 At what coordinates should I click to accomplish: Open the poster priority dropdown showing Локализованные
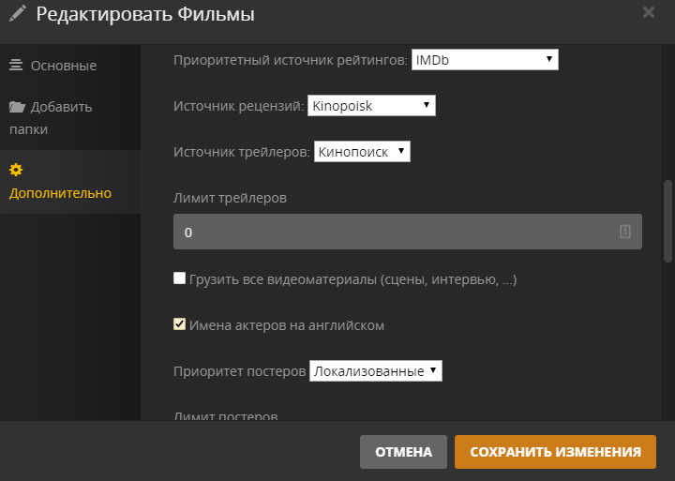point(375,371)
